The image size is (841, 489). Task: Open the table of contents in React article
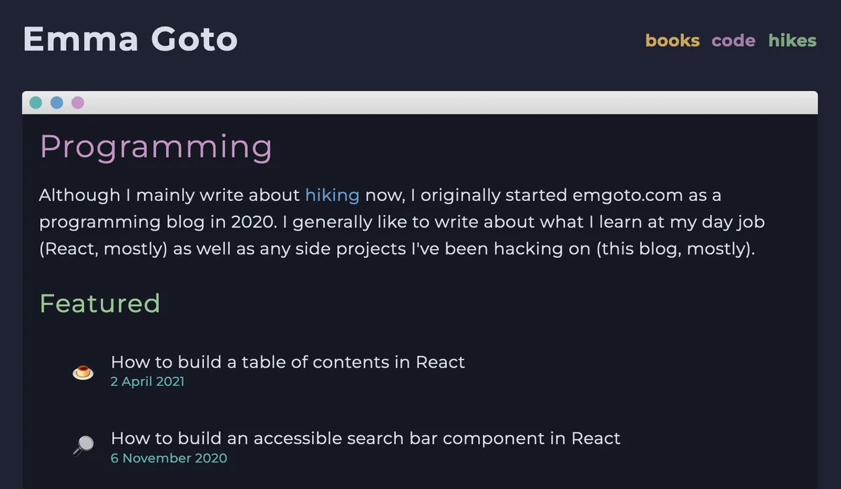[287, 362]
